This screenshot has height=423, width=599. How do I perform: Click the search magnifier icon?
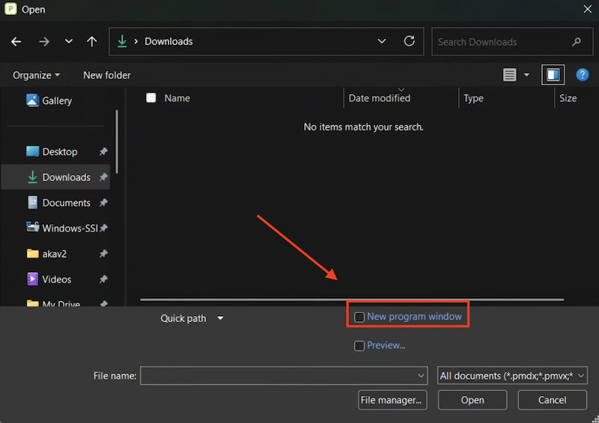pos(577,42)
